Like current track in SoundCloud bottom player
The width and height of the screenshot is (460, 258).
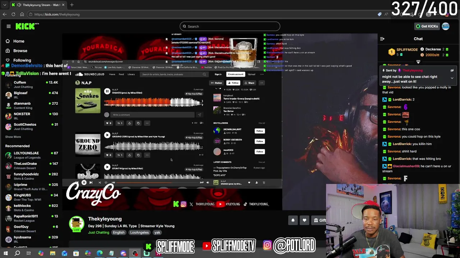249,182
